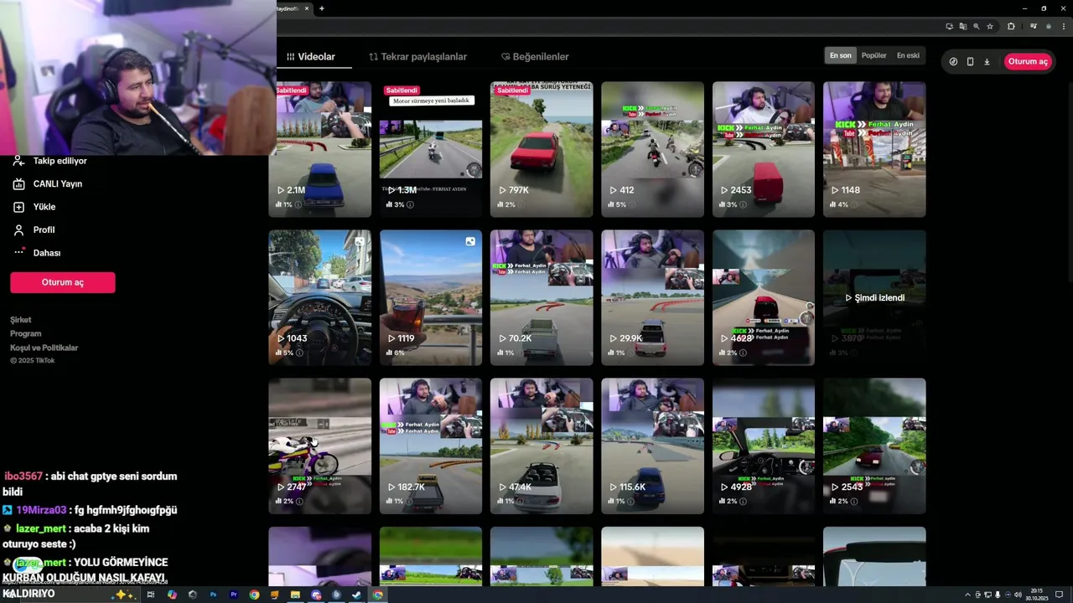
Task: Open the tea glass video with 1119 views
Action: pos(431,297)
